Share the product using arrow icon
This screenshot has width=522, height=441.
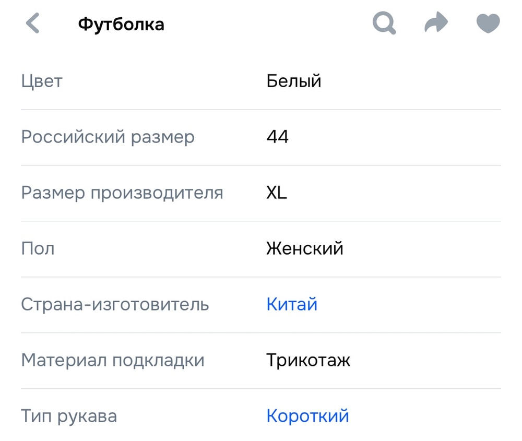click(436, 23)
